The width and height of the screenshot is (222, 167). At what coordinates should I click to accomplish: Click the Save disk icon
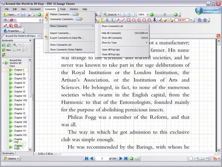[x=23, y=15]
